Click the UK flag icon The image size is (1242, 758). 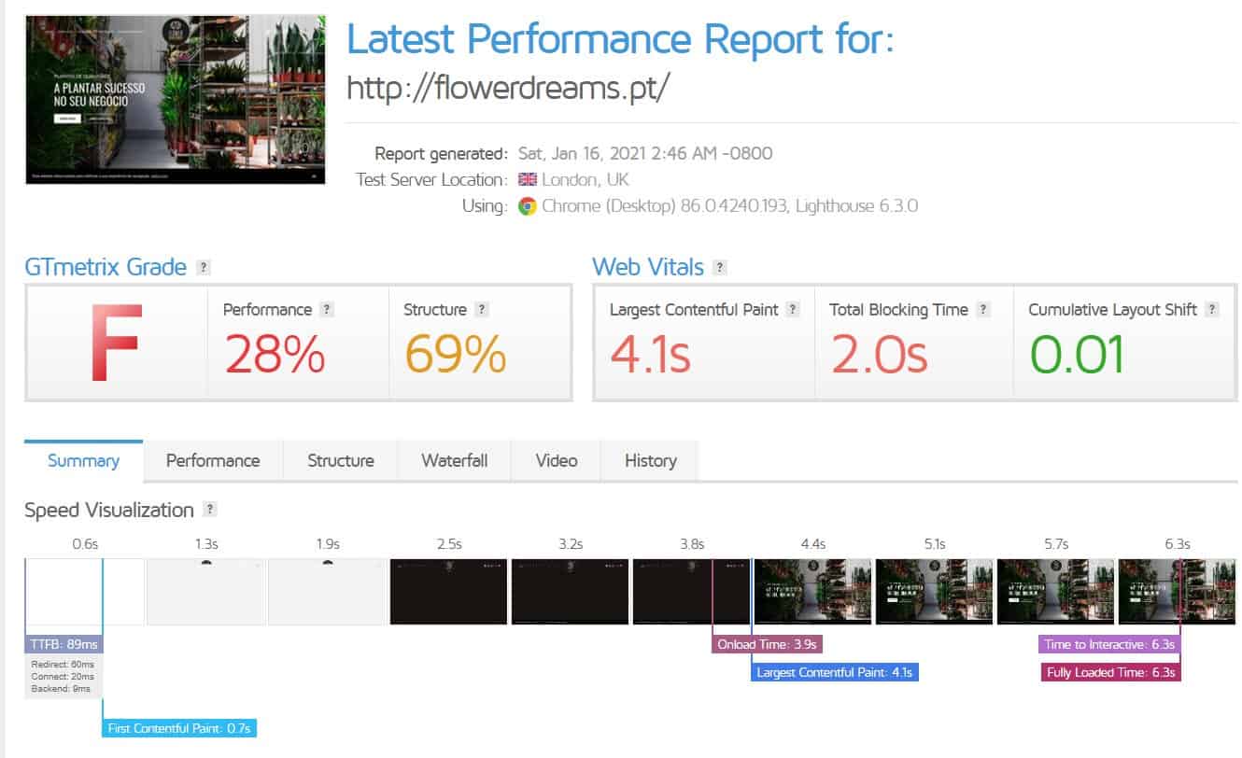click(x=527, y=179)
